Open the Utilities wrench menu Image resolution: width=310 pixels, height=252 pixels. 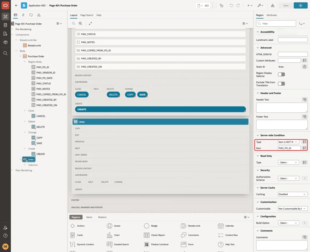pyautogui.click(x=260, y=5)
